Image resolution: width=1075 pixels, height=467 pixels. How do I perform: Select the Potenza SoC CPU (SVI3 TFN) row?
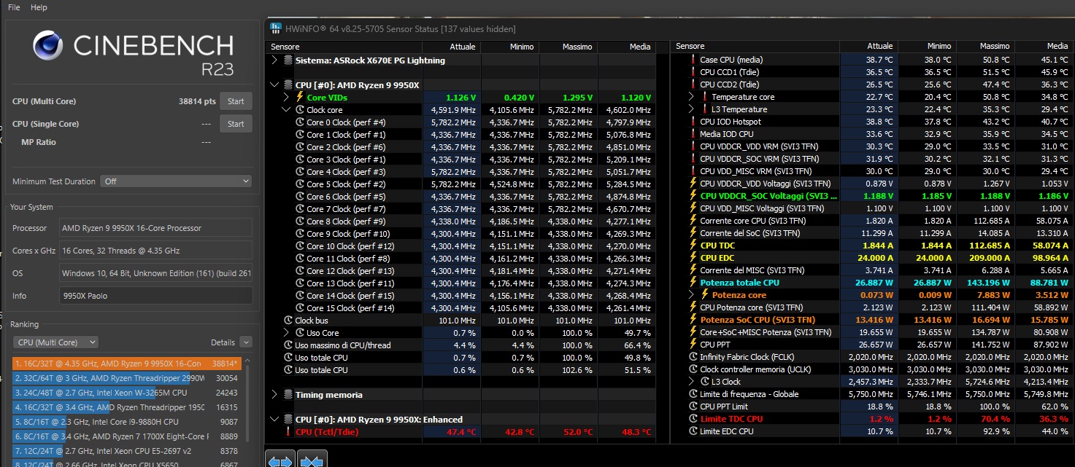click(x=873, y=320)
